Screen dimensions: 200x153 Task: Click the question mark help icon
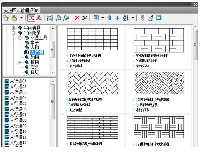[142, 18]
